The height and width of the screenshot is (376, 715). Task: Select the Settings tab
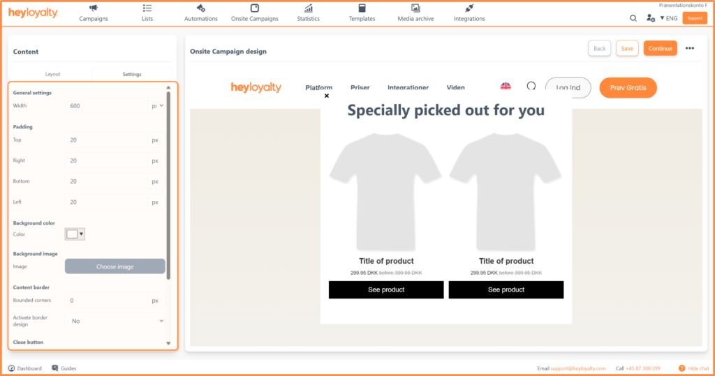(x=132, y=74)
